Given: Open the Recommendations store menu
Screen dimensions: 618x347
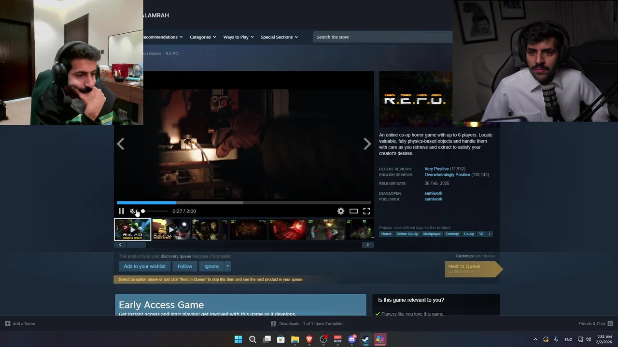Looking at the screenshot, I should 162,37.
